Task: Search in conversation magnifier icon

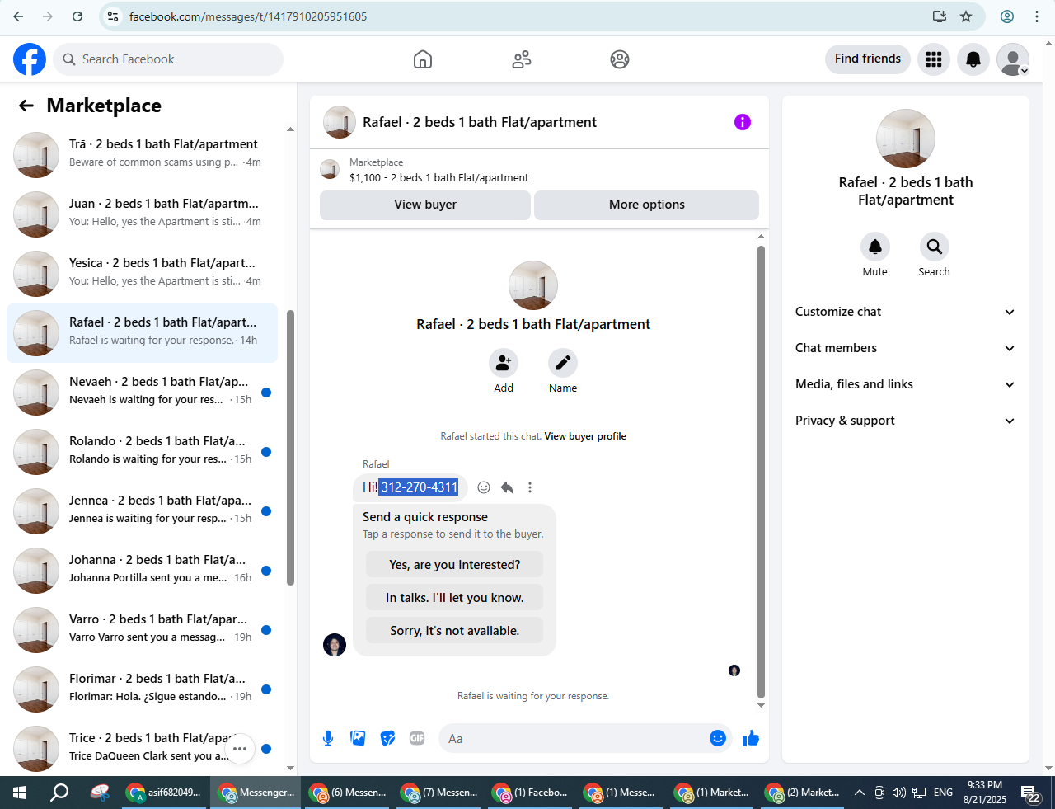Action: coord(935,247)
